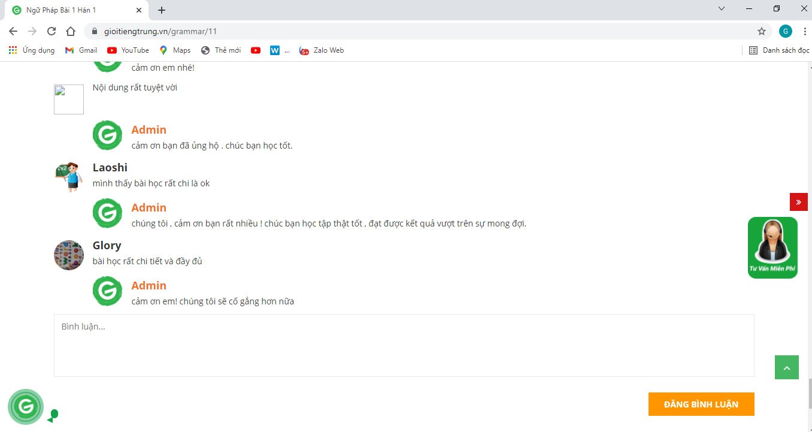Click the Laoshi commenter name
The image size is (812, 432).
point(110,167)
